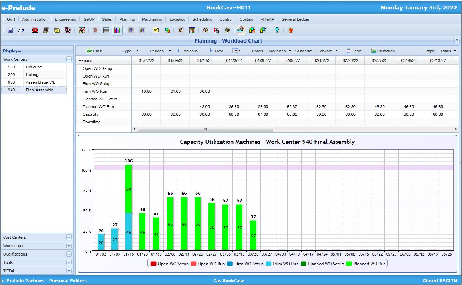Select the highlighted bar chart toolbar icon

click(117, 30)
